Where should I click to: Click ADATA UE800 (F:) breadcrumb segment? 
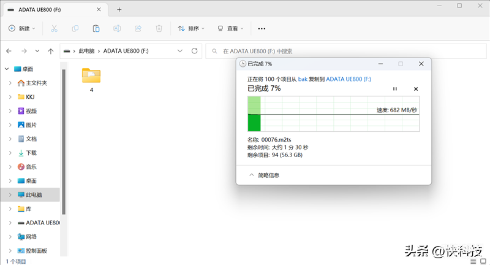pyautogui.click(x=126, y=51)
